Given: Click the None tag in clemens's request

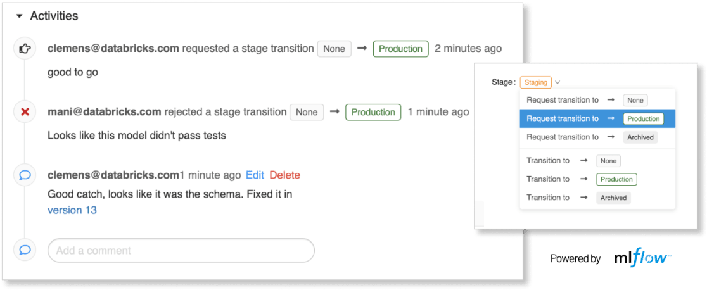Looking at the screenshot, I should click(x=334, y=49).
